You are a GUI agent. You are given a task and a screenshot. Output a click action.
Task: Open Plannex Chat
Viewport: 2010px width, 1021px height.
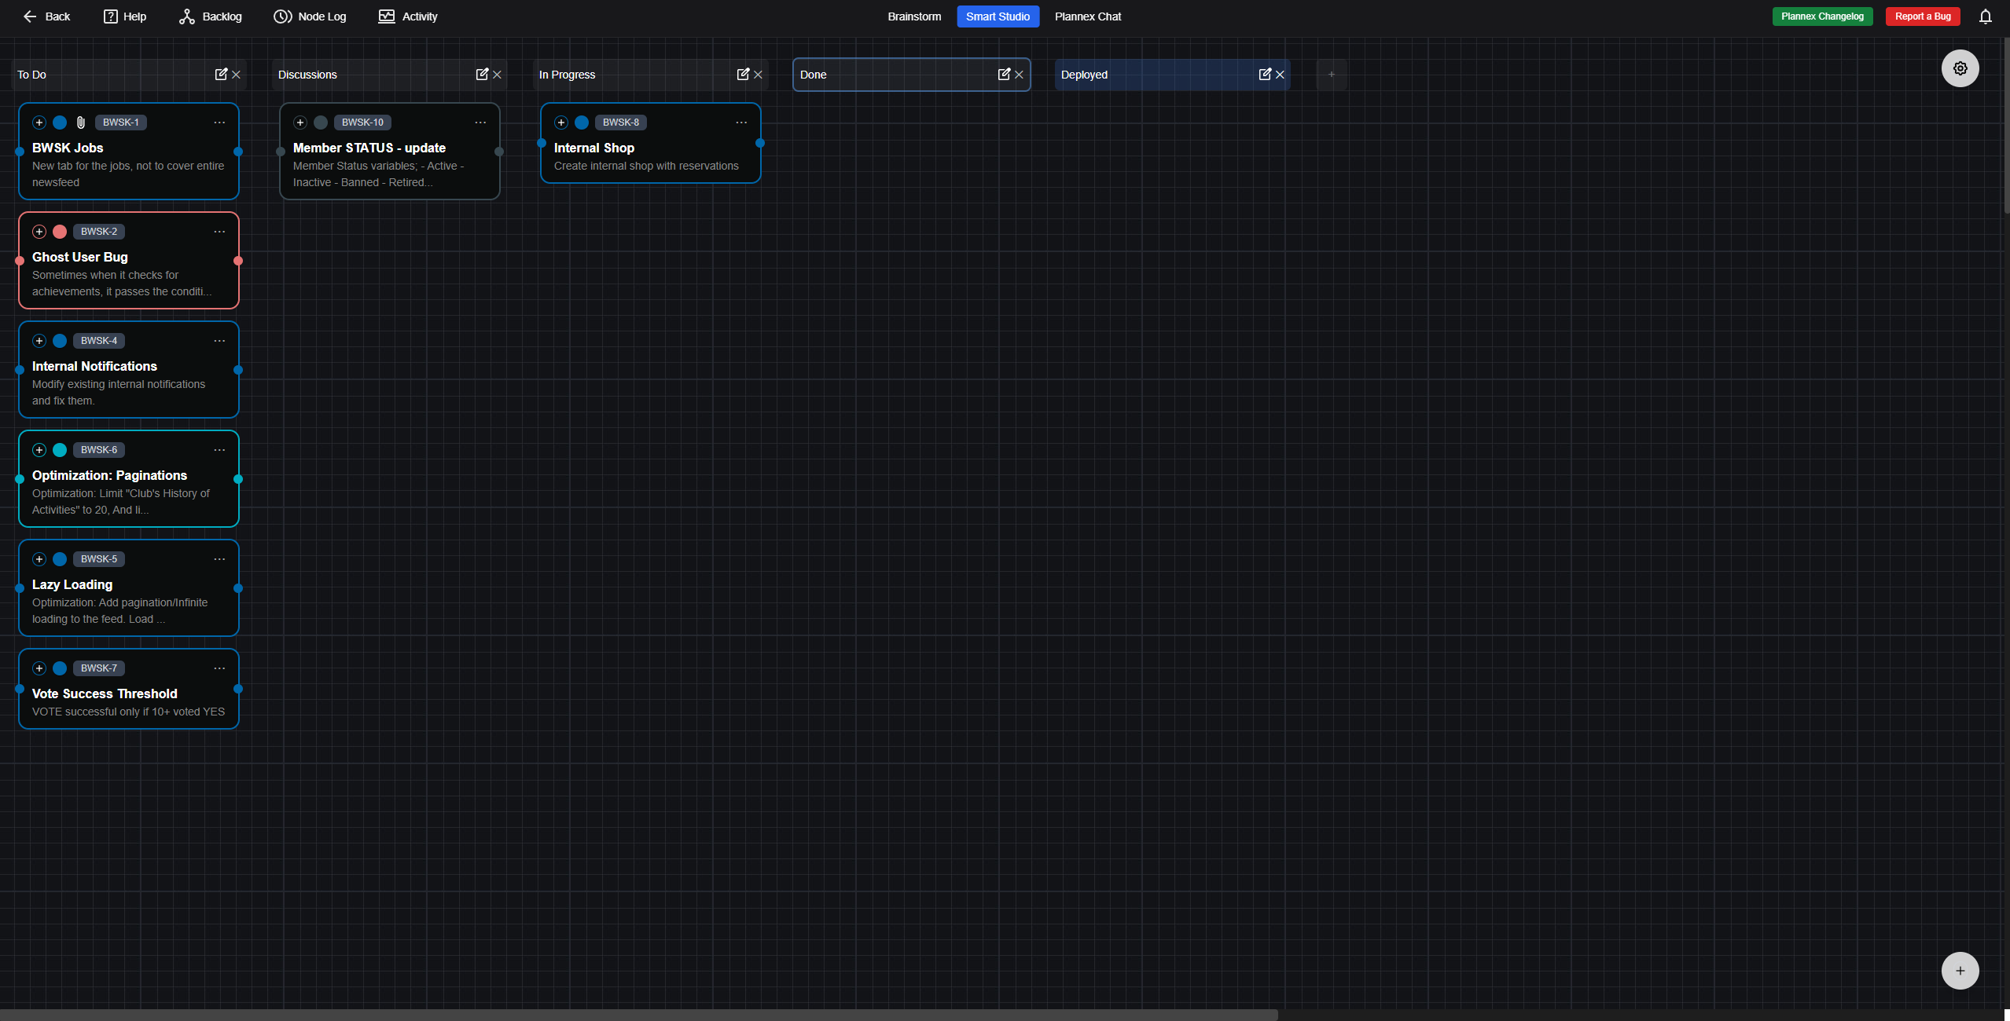click(x=1087, y=16)
